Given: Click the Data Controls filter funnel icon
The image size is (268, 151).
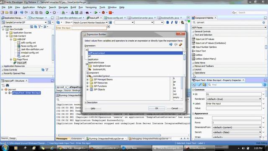Looking at the screenshot, I should [47, 70].
